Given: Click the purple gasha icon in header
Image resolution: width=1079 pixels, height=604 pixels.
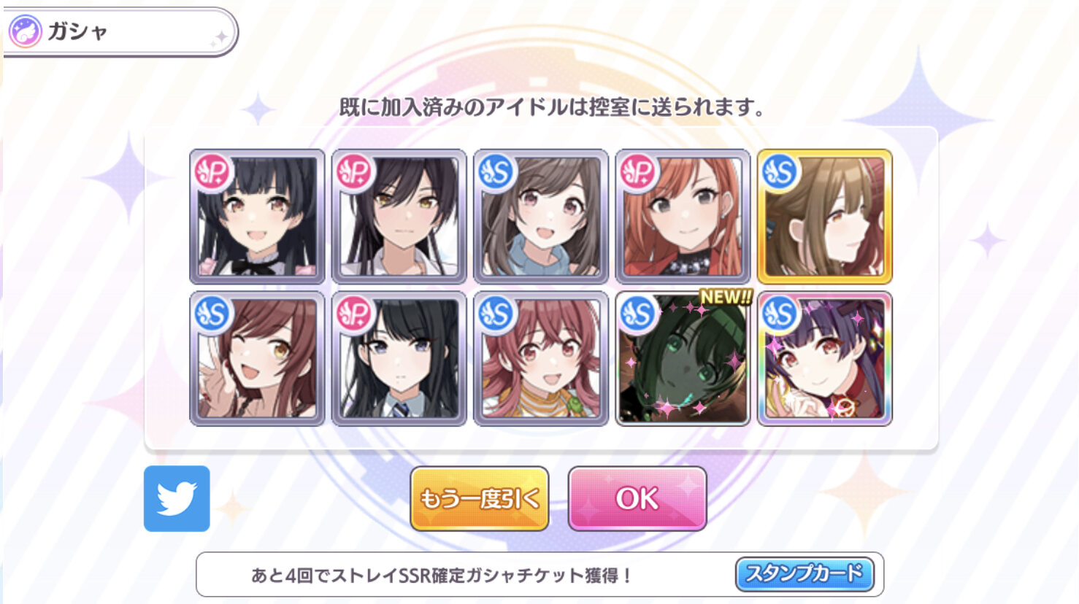Looking at the screenshot, I should point(25,32).
